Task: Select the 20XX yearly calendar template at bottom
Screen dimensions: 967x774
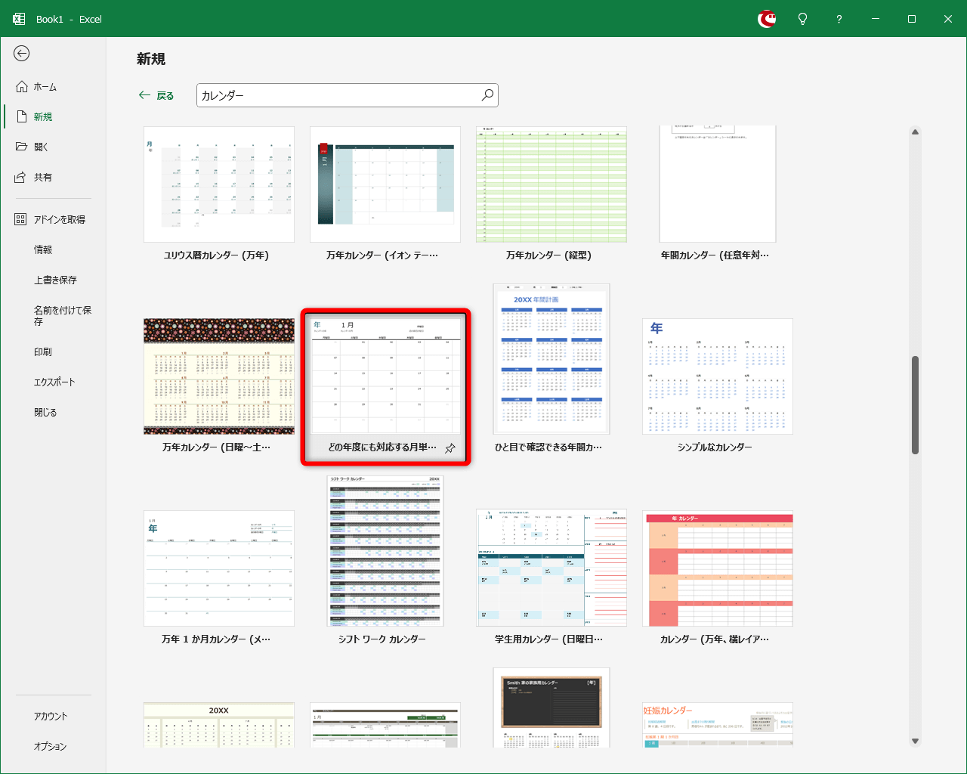Action: (219, 726)
